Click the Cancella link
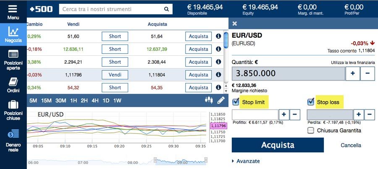Screen dimensions: 378x169 tap(351, 146)
